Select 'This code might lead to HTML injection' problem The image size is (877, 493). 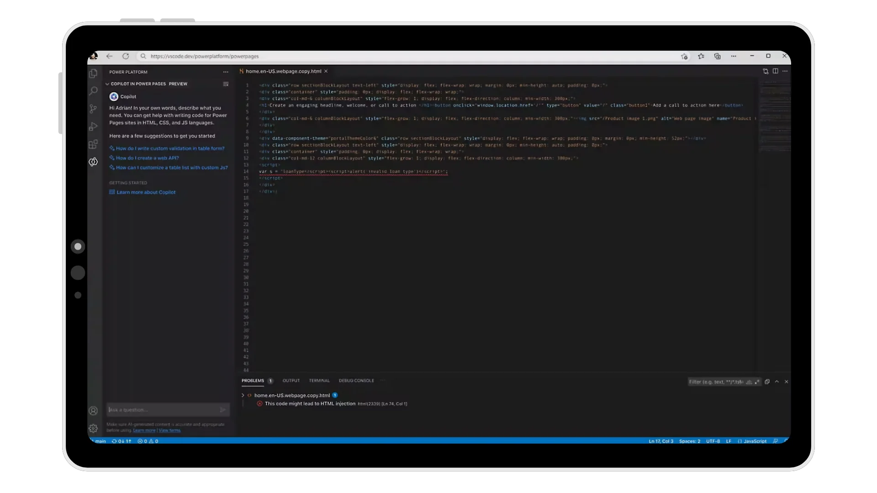pos(310,404)
